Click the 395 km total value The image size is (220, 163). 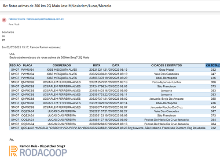(x=213, y=99)
